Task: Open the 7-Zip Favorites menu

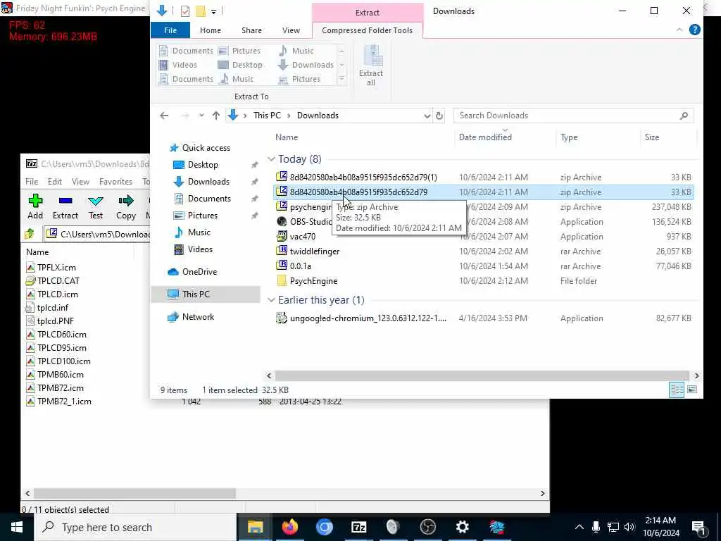Action: 115,182
